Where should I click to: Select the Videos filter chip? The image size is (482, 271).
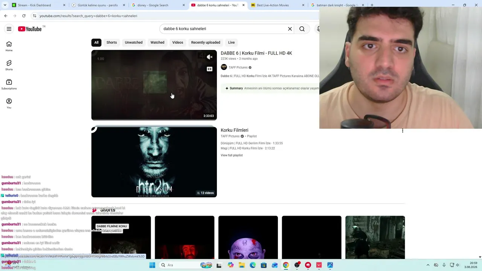click(178, 43)
